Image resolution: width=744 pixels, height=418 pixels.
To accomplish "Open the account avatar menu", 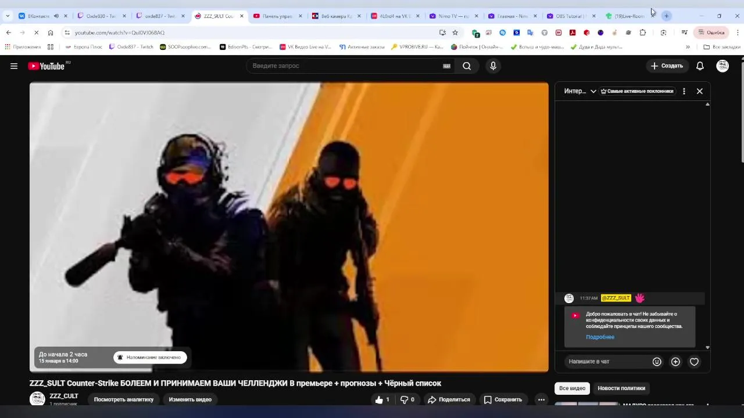I will [x=722, y=66].
